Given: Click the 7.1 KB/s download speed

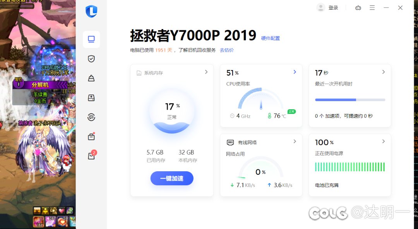Looking at the screenshot, I should click(x=245, y=185).
